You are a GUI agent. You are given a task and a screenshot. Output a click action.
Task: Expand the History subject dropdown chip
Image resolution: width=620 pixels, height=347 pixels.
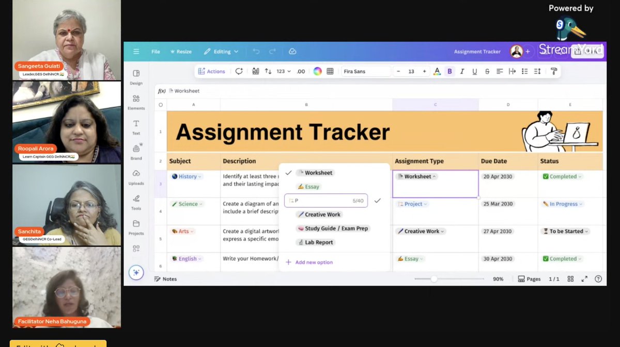[x=187, y=176]
